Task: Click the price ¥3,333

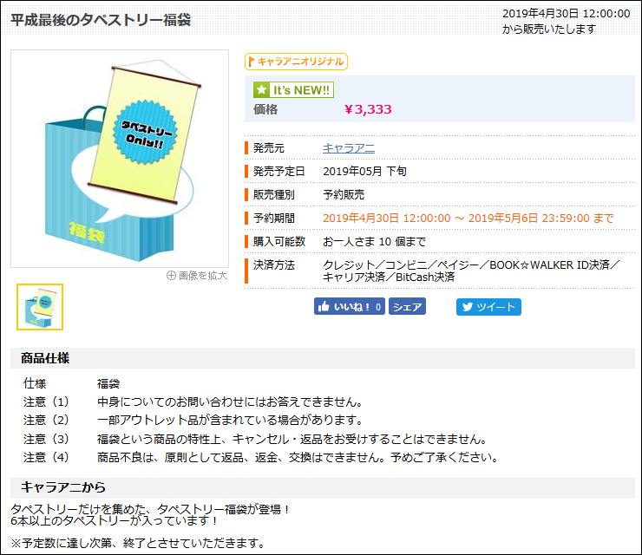Action: tap(368, 109)
